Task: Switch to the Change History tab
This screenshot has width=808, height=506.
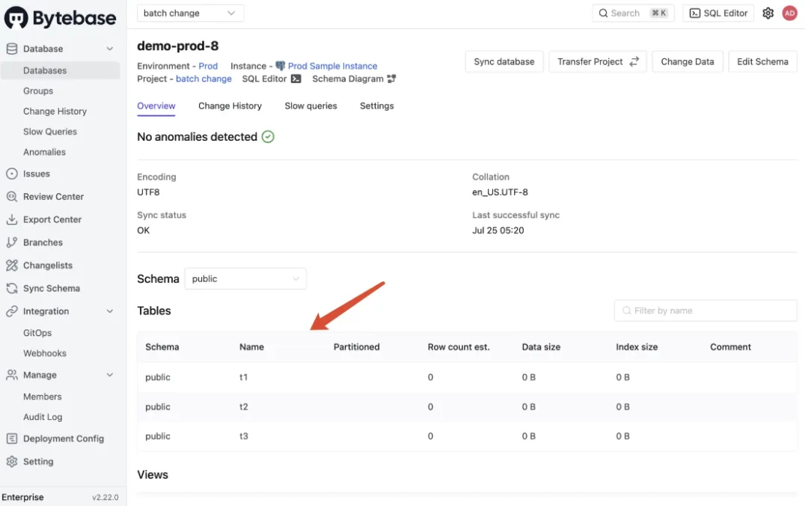Action: coord(230,106)
